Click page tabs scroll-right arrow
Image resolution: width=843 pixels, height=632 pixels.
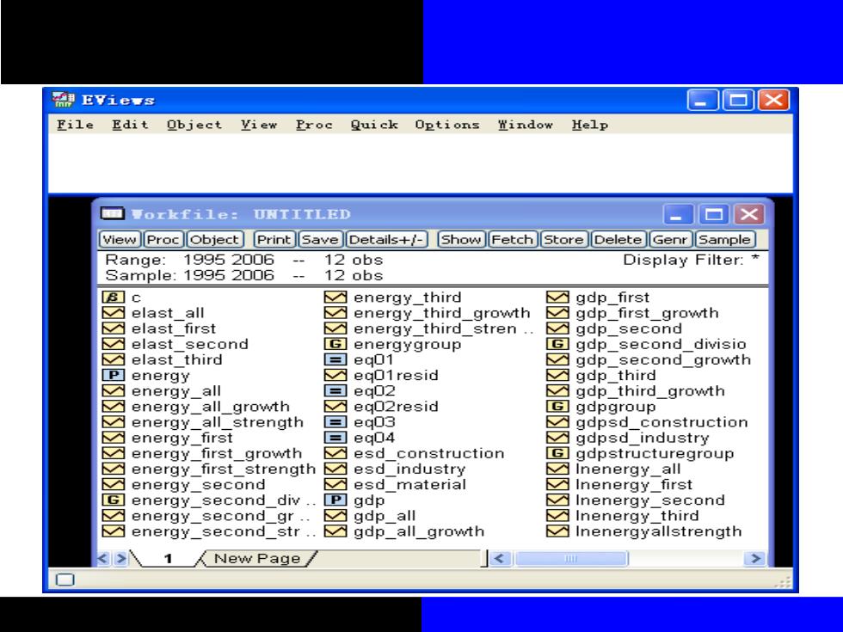(121, 558)
